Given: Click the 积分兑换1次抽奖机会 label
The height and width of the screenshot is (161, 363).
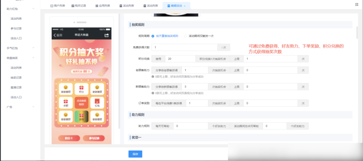Looking at the screenshot, I should click(x=213, y=59).
